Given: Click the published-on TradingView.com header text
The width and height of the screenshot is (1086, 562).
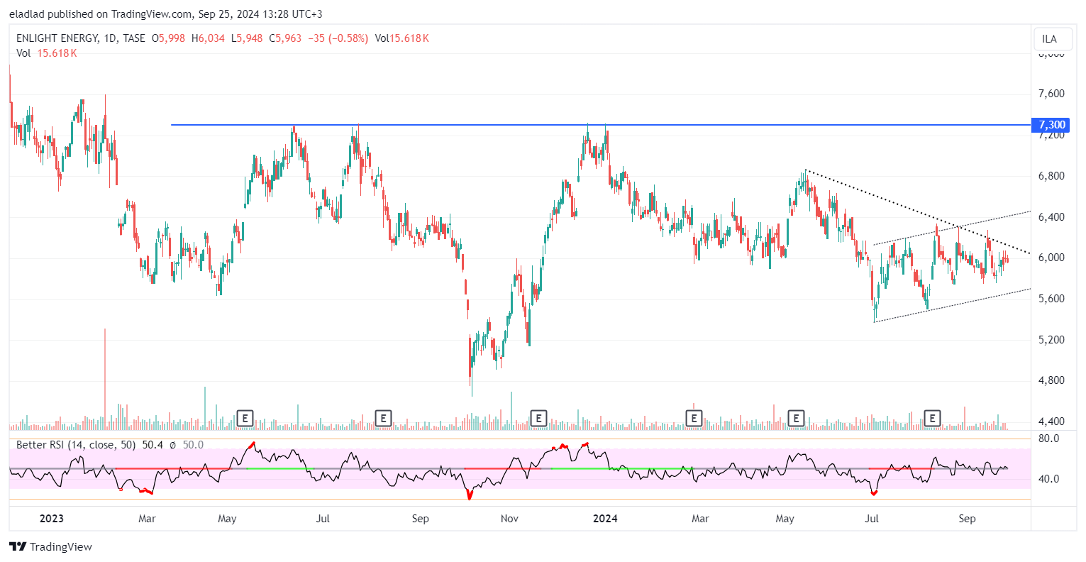Looking at the screenshot, I should 166,14.
